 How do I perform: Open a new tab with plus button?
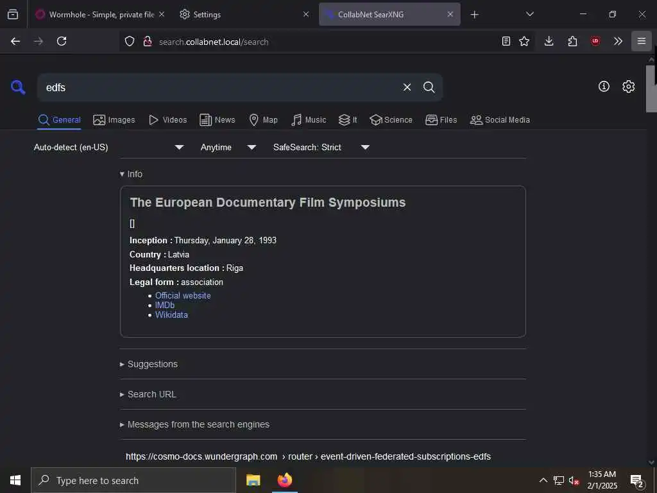(474, 15)
